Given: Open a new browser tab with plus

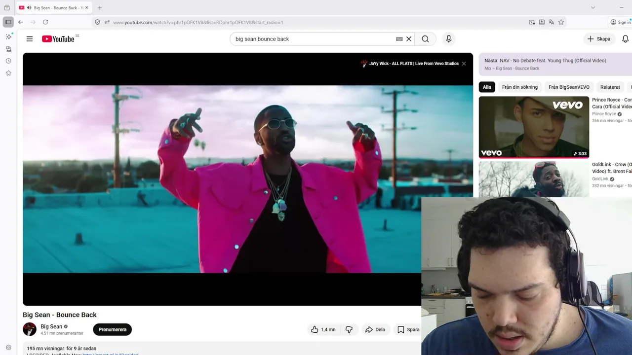Looking at the screenshot, I should 100,8.
